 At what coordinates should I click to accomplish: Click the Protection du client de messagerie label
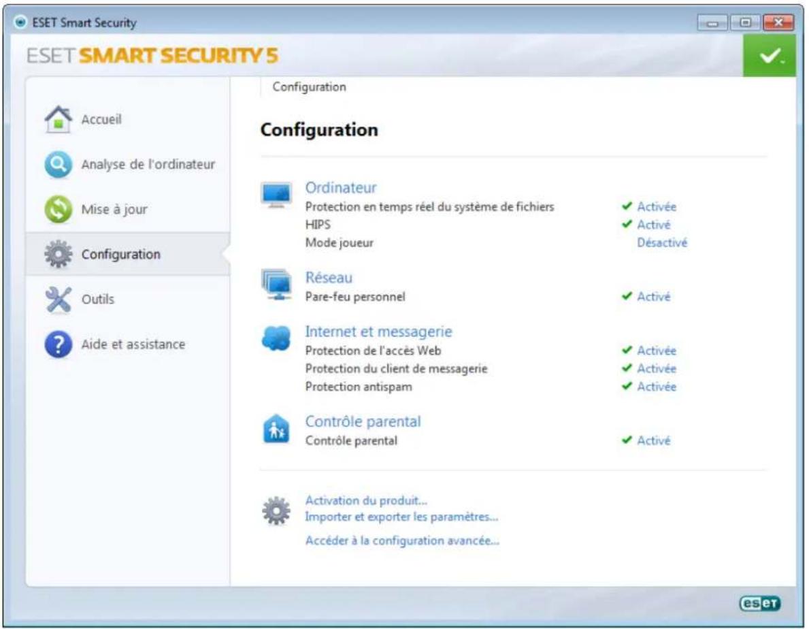click(396, 369)
